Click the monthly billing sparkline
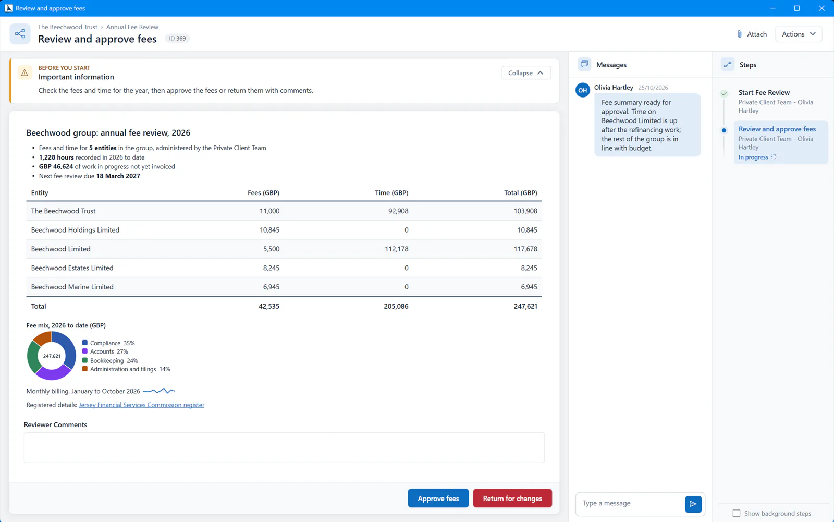The width and height of the screenshot is (834, 522). [159, 391]
